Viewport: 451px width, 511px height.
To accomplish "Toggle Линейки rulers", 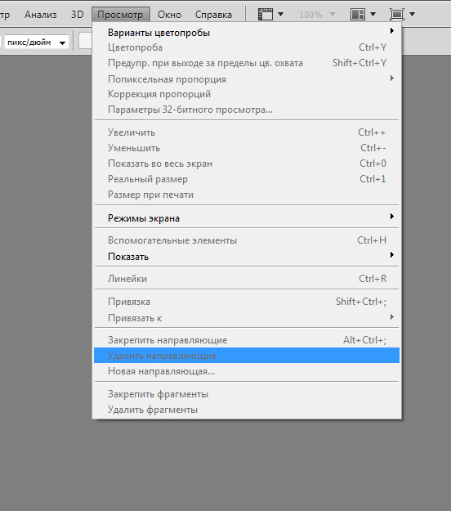I will [247, 279].
